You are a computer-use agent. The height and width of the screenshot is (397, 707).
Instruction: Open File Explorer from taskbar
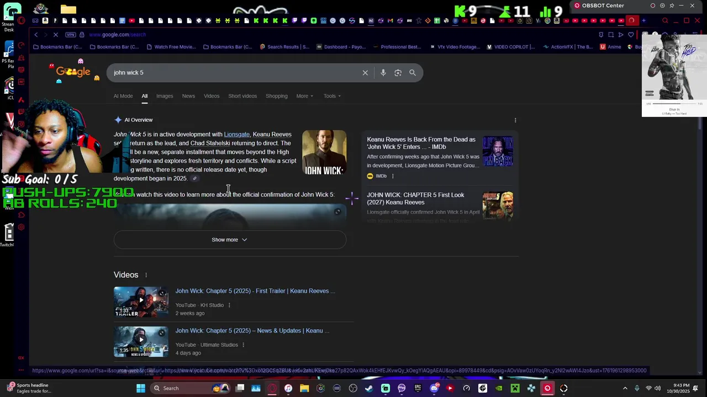click(304, 388)
